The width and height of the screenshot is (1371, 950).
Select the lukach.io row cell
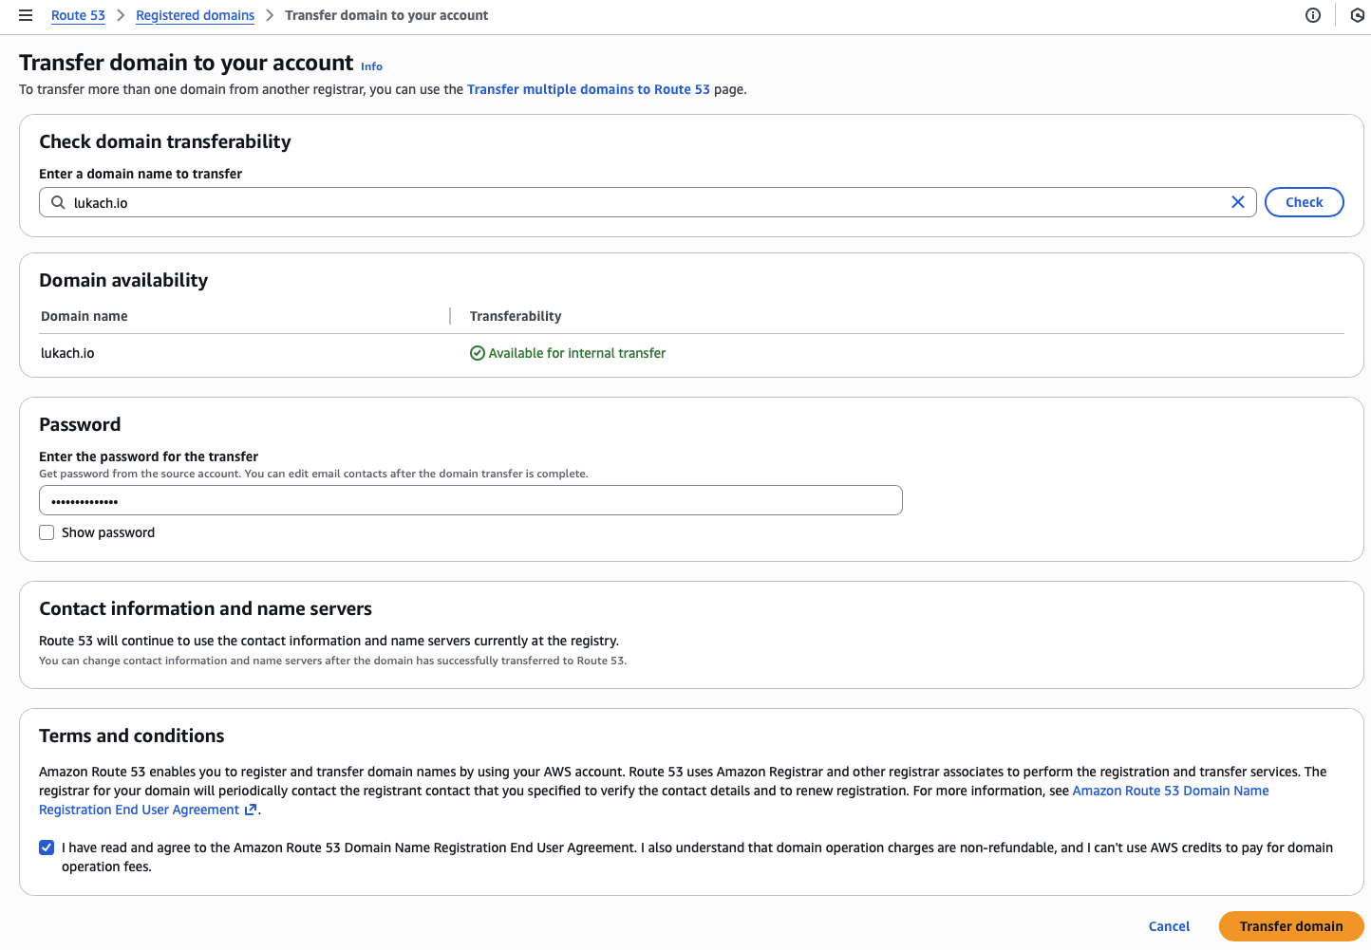67,353
